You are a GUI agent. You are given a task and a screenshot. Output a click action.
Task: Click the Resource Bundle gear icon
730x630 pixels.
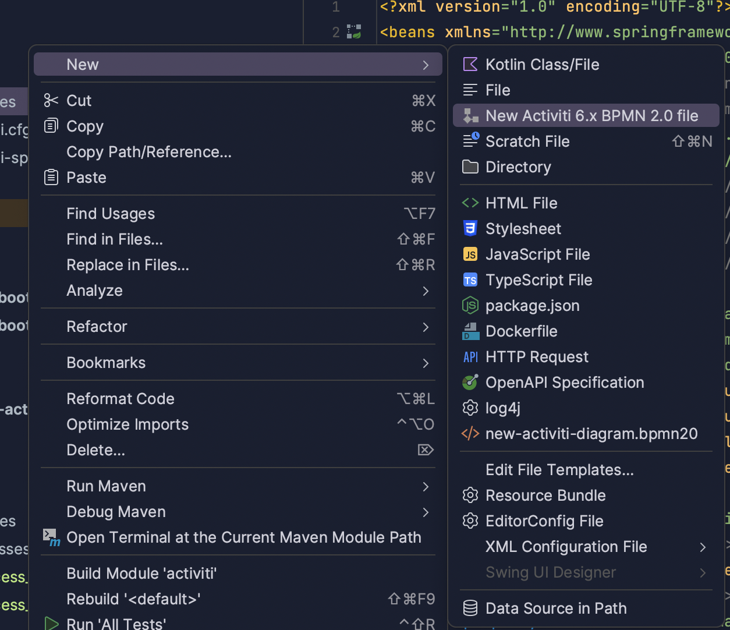[470, 495]
